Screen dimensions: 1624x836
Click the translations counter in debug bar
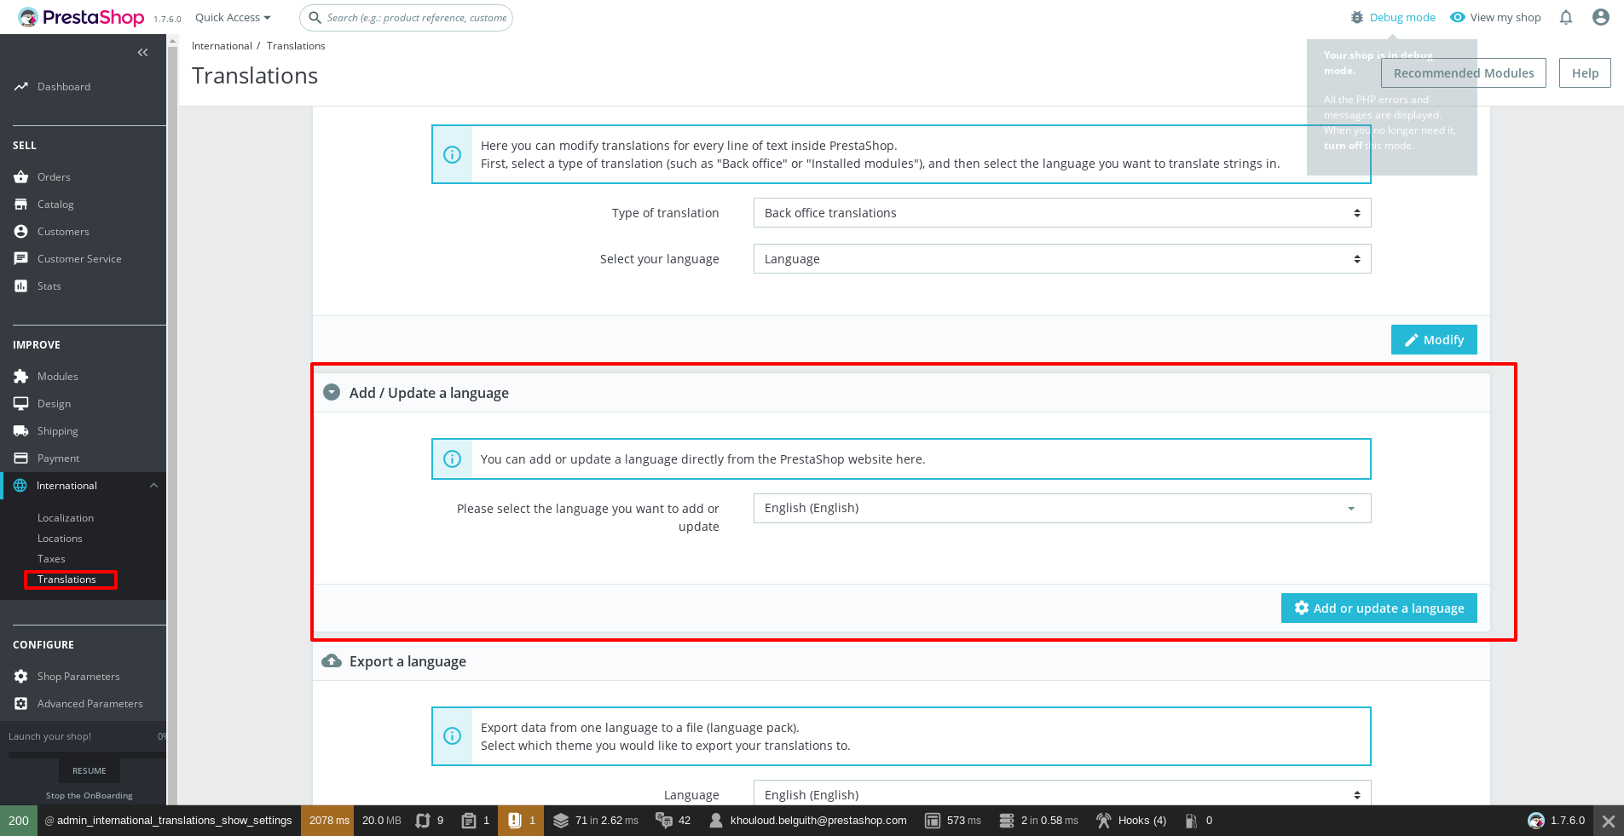click(673, 821)
